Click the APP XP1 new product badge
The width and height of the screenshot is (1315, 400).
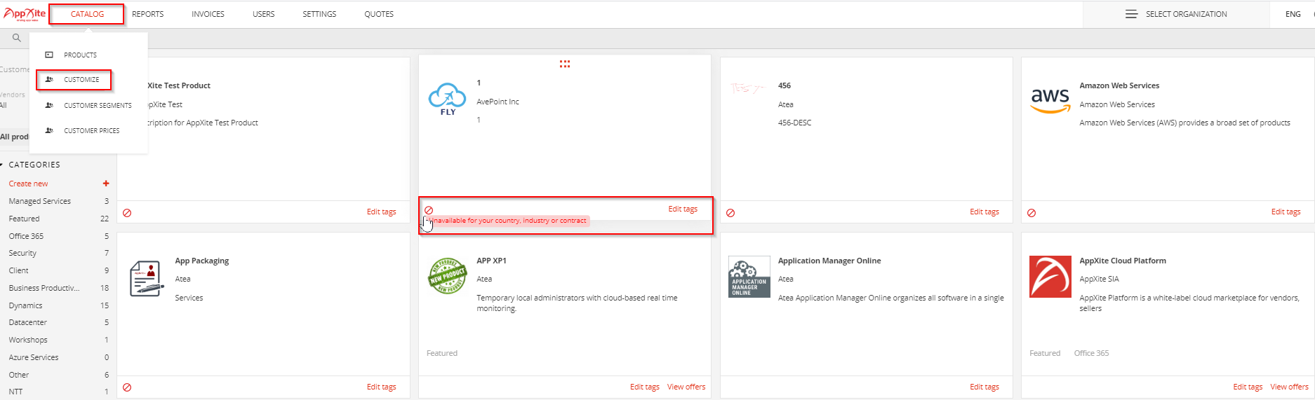point(448,275)
